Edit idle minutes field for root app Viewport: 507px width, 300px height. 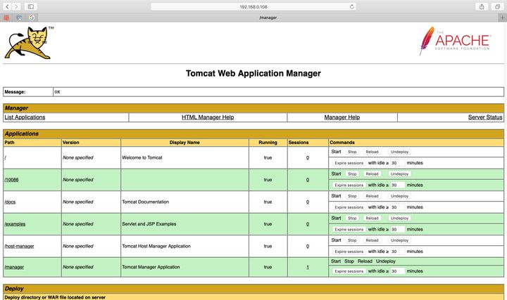pos(397,163)
